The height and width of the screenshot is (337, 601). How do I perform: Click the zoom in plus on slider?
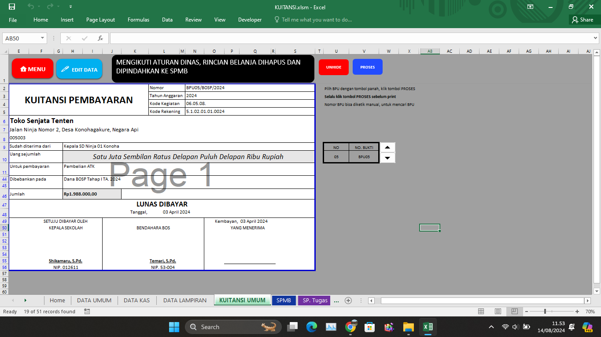[x=577, y=312]
